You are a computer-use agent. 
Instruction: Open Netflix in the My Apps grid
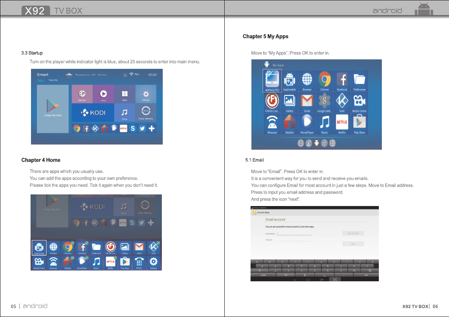342,124
